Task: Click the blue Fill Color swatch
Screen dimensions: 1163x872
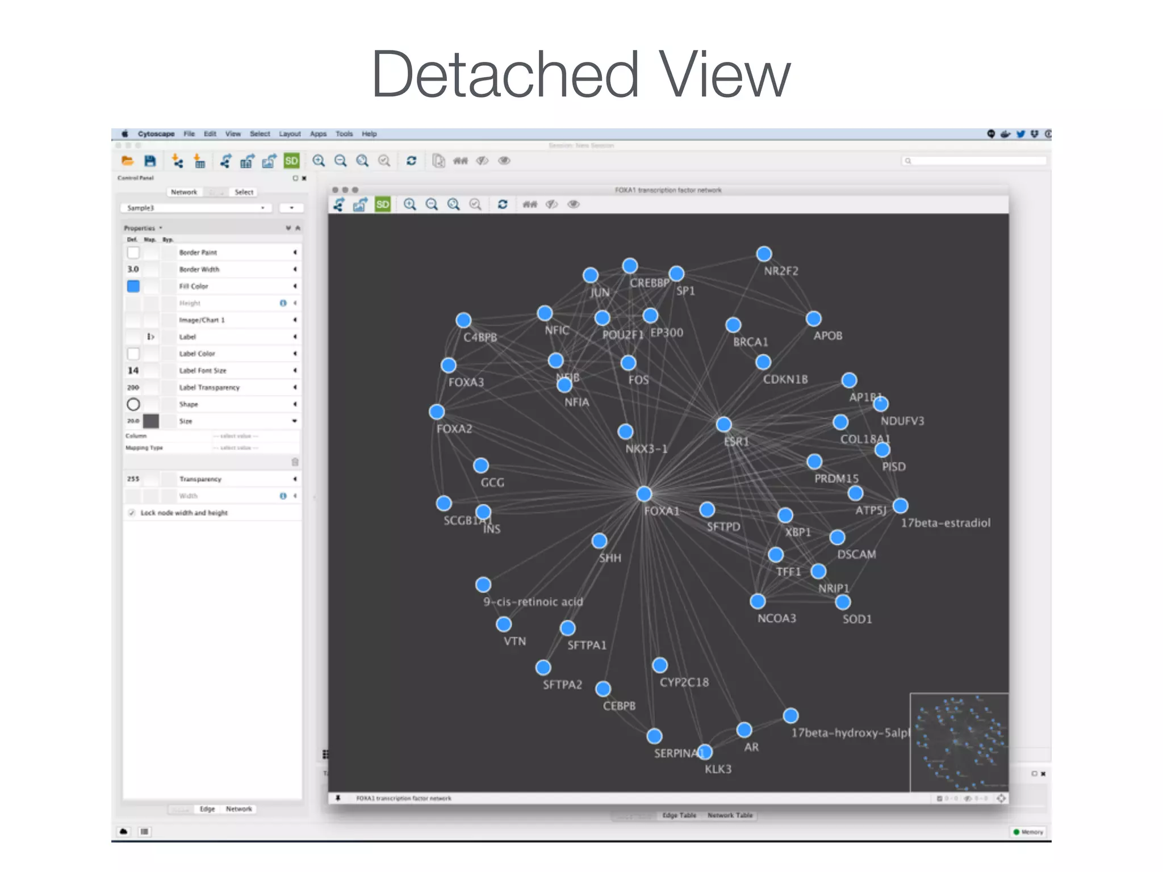Action: pyautogui.click(x=133, y=286)
